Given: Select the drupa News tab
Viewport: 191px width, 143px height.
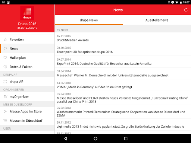Looking at the screenshot, I should pos(89,20).
